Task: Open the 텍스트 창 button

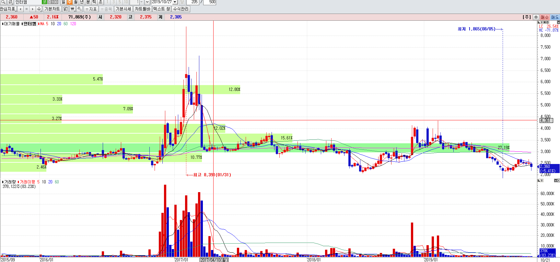Action: [x=162, y=9]
